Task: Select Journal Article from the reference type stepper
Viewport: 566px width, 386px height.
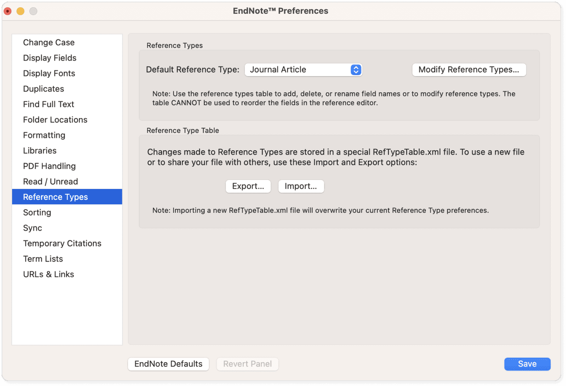Action: click(x=303, y=70)
